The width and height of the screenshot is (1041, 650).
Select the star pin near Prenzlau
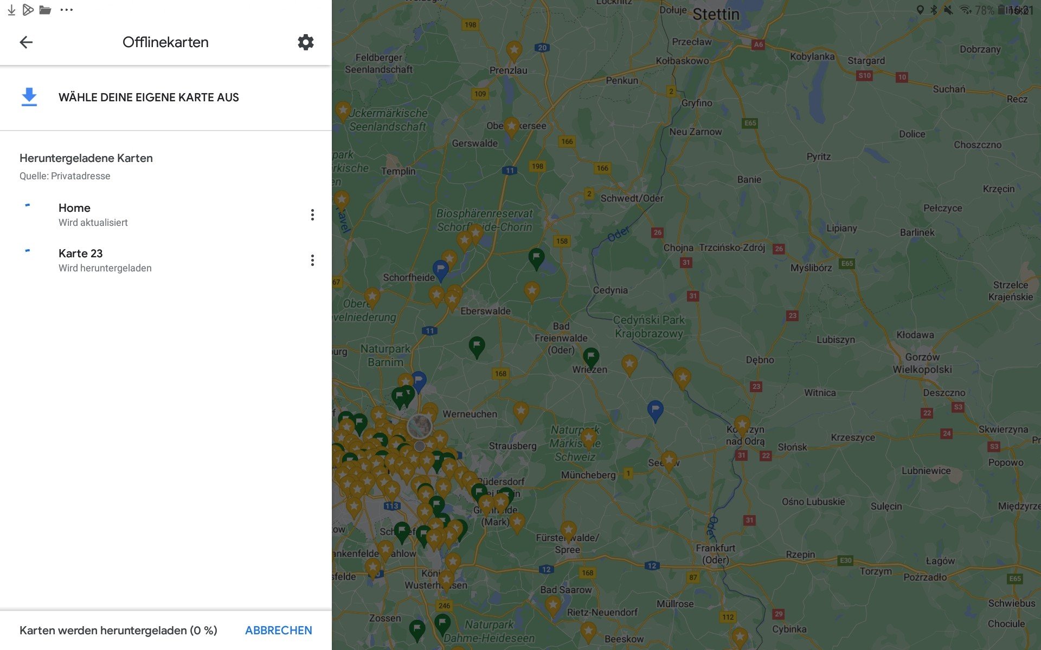(513, 50)
